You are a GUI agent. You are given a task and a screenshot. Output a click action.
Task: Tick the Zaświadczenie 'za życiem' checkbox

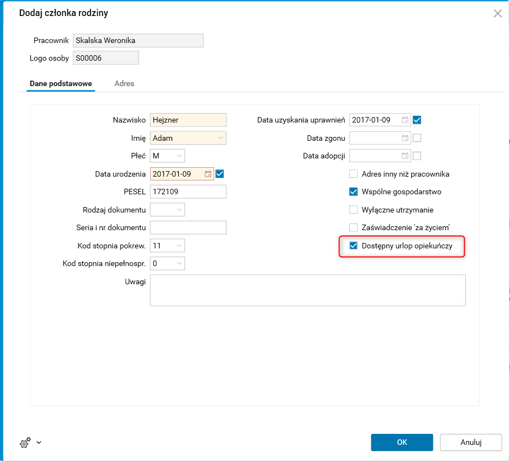click(x=354, y=227)
